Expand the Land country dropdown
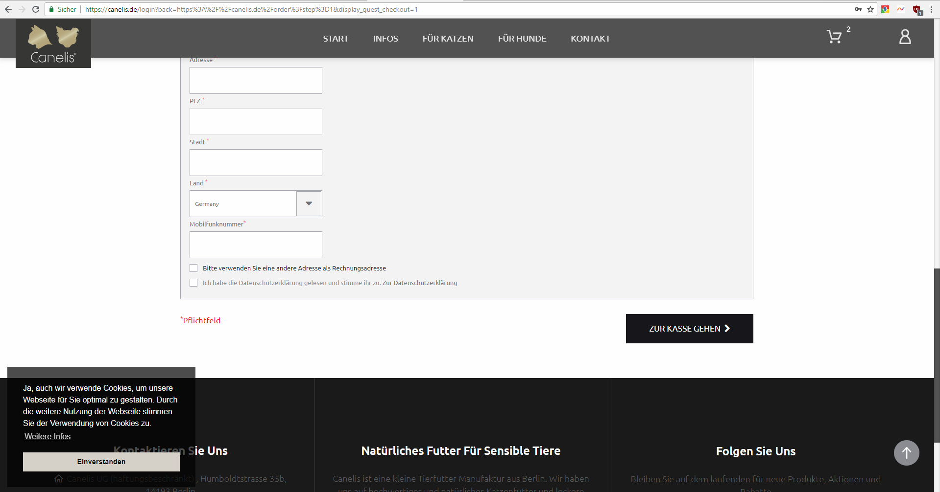This screenshot has width=940, height=492. tap(309, 203)
